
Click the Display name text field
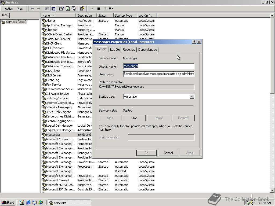pyautogui.click(x=159, y=66)
